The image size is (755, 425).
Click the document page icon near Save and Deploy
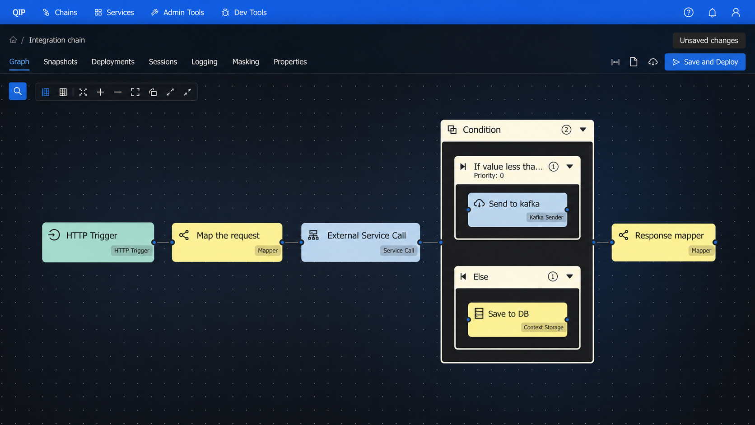coord(634,62)
